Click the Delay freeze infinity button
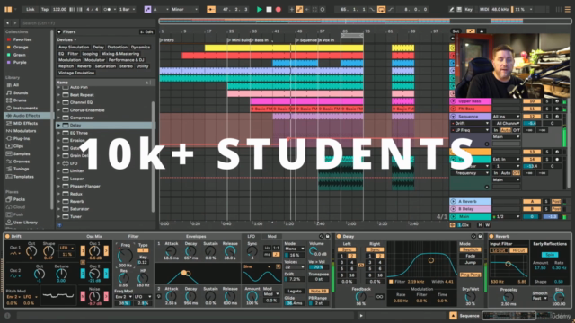Screen dimensions: 575x323 (x=379, y=297)
